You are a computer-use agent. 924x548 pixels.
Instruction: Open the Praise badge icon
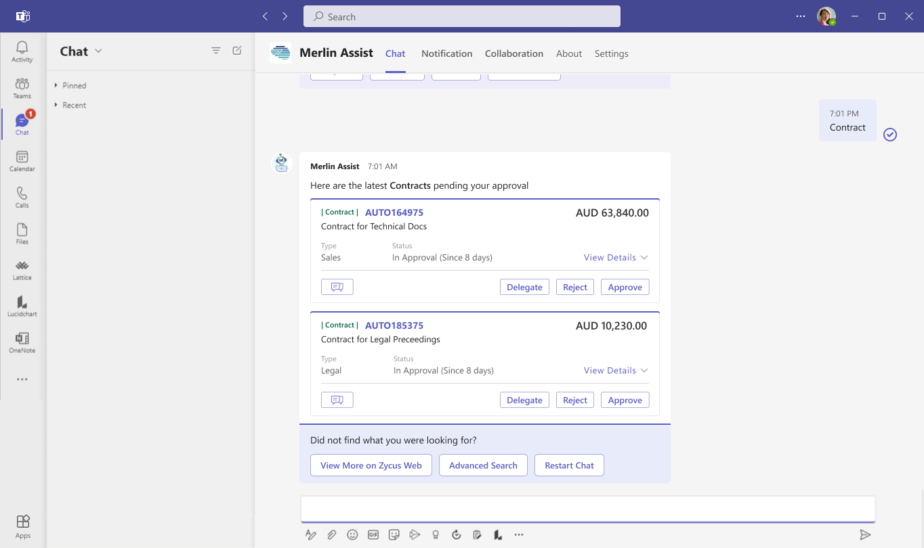pos(436,534)
